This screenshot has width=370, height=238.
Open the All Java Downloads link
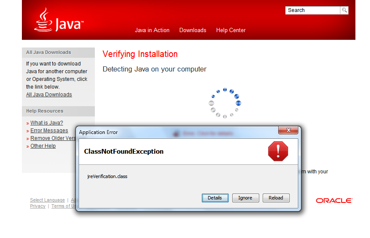tap(49, 95)
